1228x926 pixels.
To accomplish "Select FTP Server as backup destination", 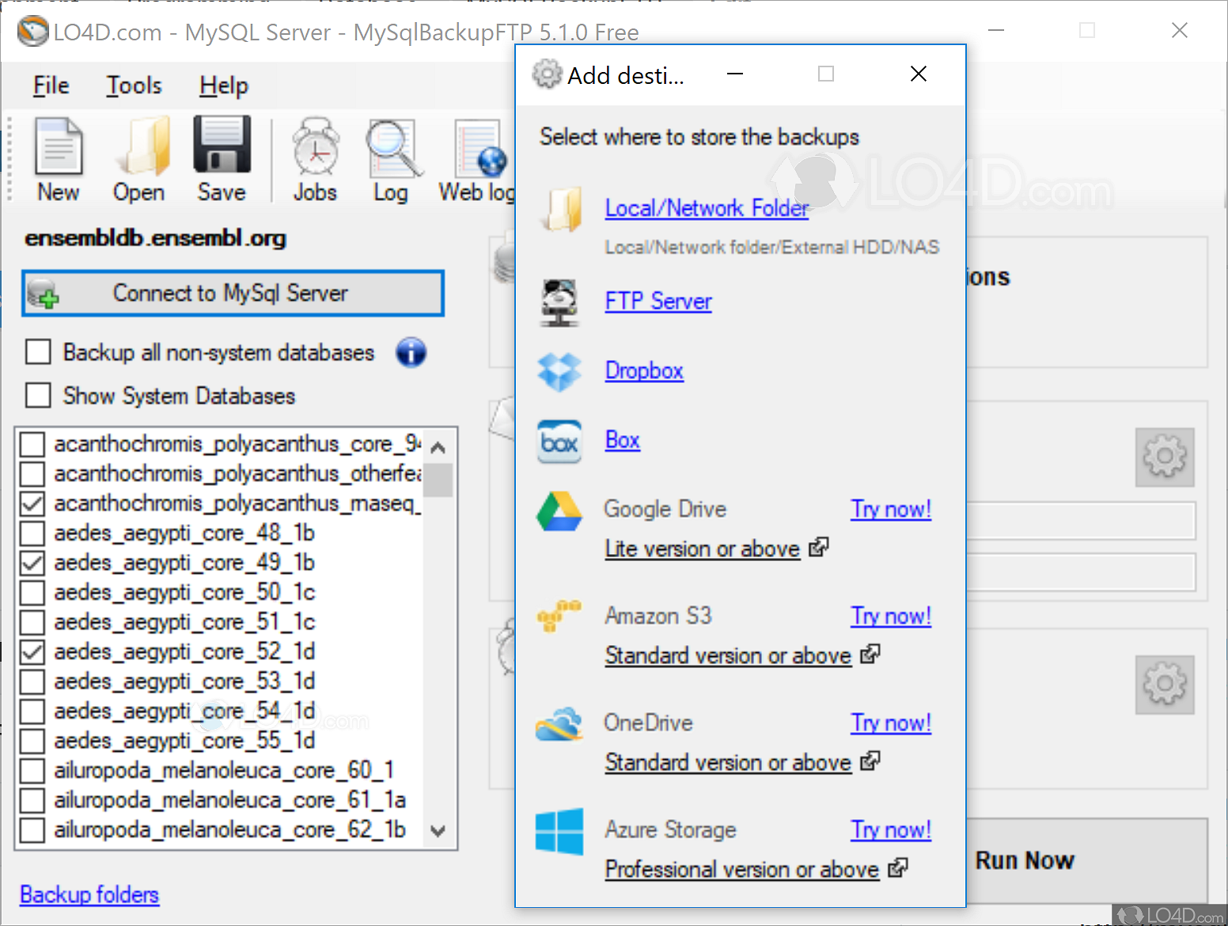I will coord(658,302).
